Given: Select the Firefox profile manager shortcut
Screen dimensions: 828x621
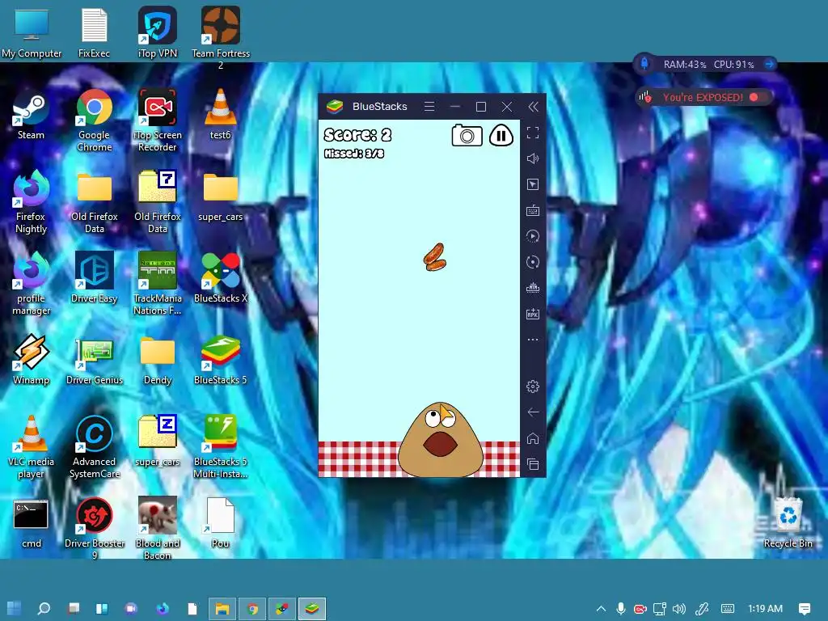Looking at the screenshot, I should coord(32,284).
